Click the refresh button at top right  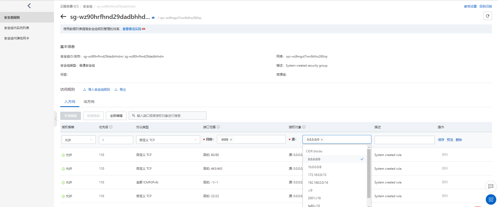click(x=488, y=16)
